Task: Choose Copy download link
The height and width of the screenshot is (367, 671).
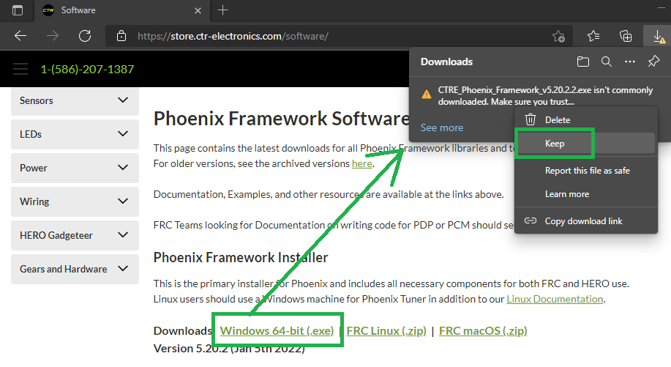Action: coord(586,221)
